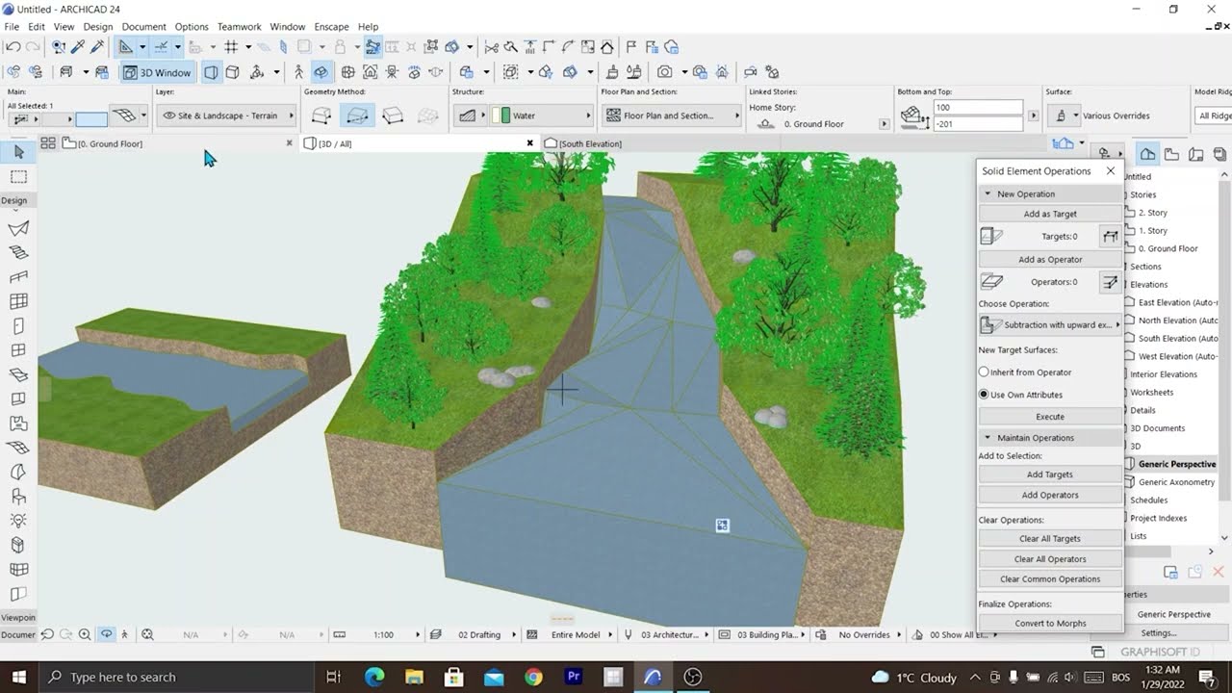The width and height of the screenshot is (1232, 693).
Task: Open ARCHICAD from the Windows taskbar
Action: click(x=653, y=677)
